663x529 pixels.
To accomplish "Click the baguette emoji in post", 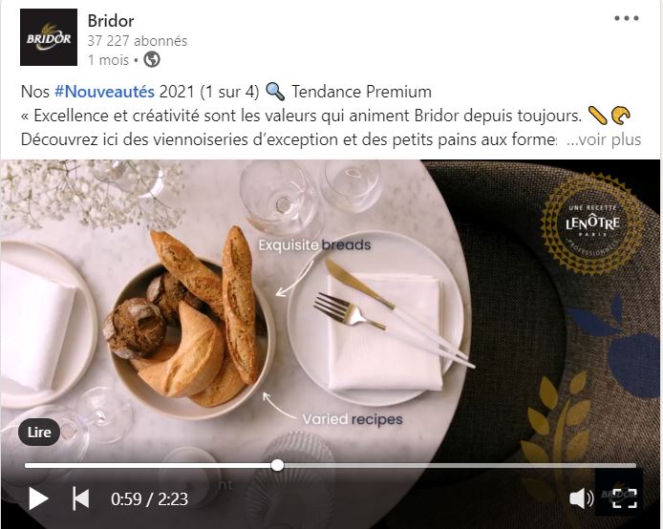I will click(598, 116).
